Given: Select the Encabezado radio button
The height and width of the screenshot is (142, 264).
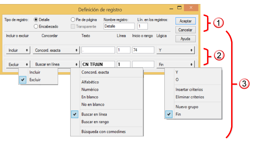Looking at the screenshot, I should (36, 26).
